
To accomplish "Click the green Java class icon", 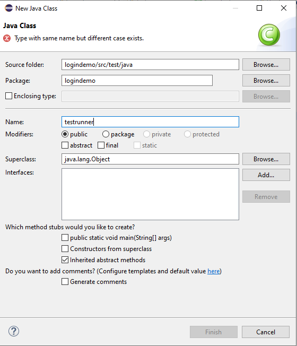I will tap(269, 35).
